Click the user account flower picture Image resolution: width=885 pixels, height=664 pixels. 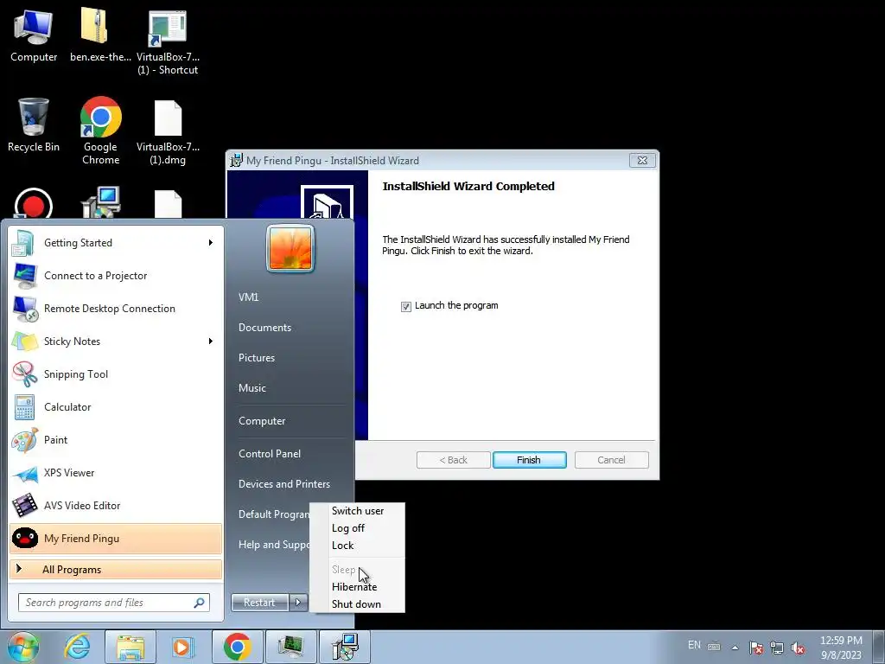coord(290,248)
